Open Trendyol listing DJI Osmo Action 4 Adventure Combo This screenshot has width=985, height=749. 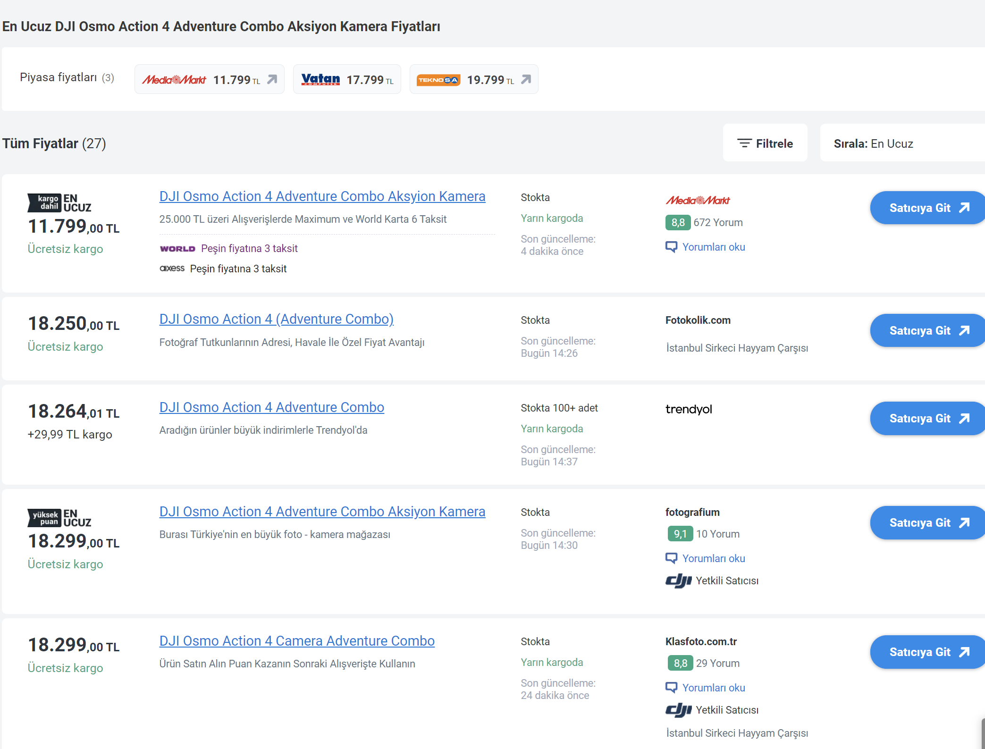272,407
